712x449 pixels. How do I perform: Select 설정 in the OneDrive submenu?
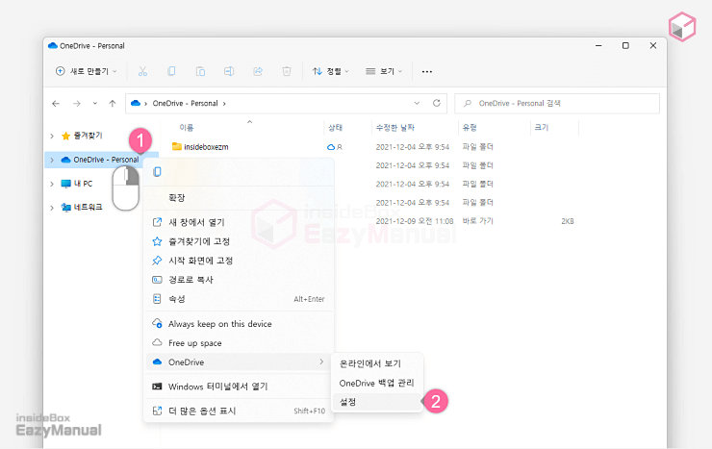377,402
